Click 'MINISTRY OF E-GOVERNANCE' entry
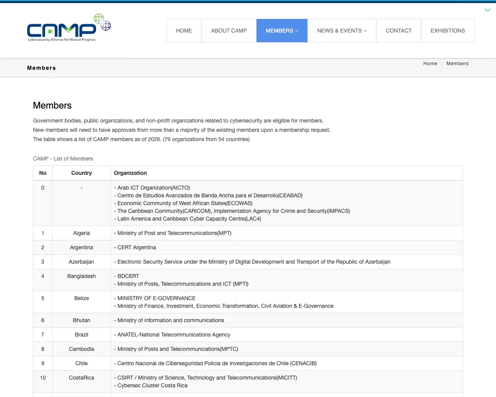Screen dimensions: 496x397 click(155, 298)
